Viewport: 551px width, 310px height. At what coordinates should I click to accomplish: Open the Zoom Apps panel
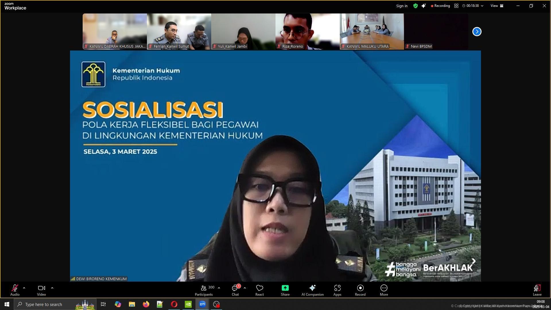click(x=337, y=290)
